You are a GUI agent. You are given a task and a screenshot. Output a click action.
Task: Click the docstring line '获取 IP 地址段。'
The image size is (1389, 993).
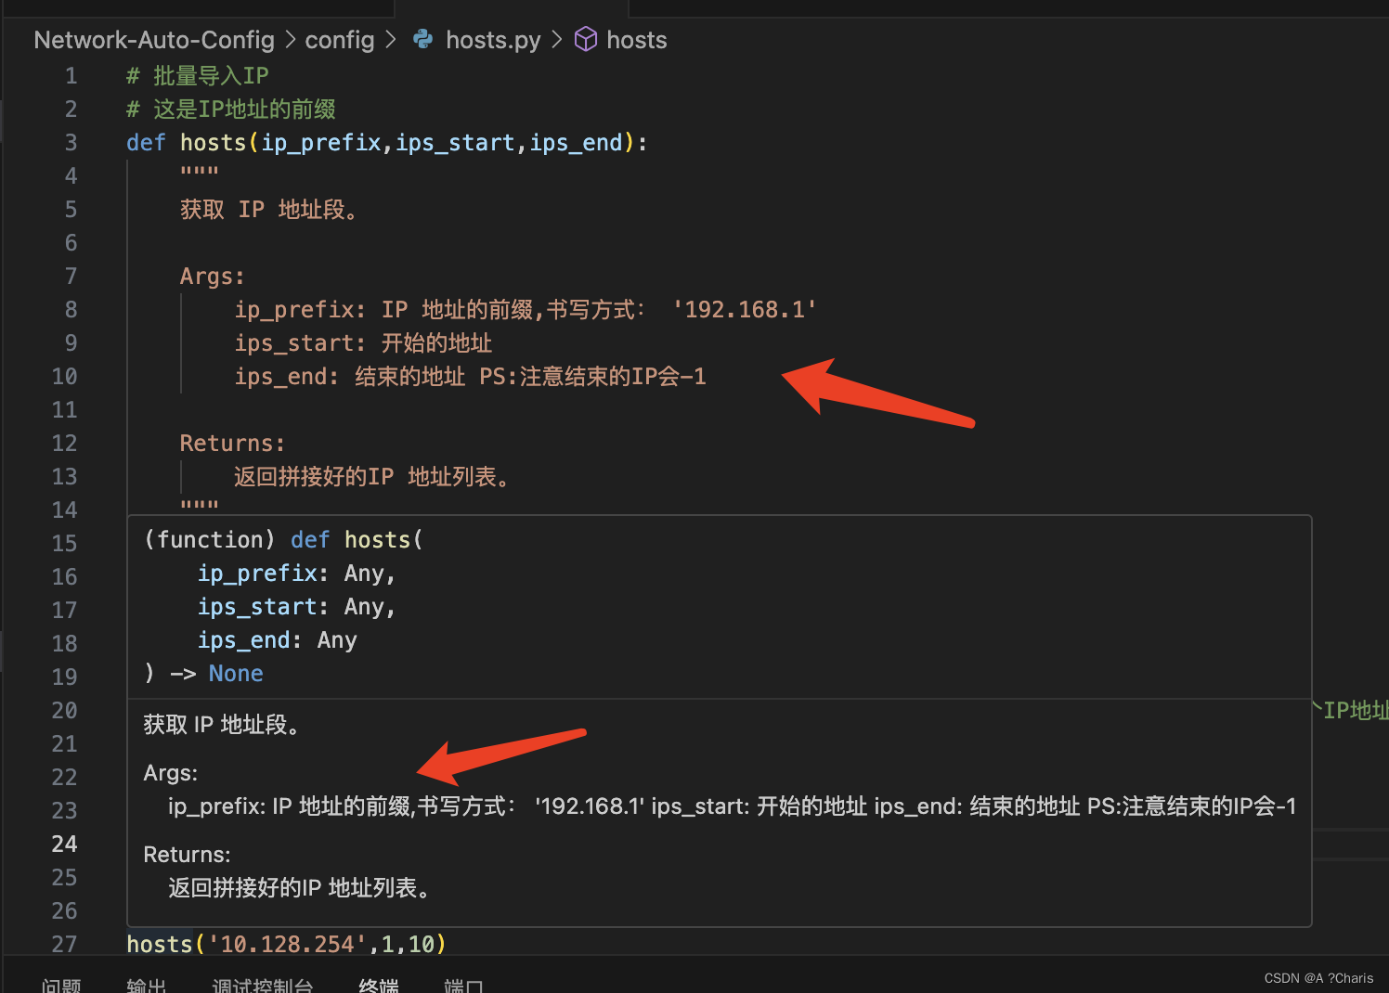coord(269,210)
